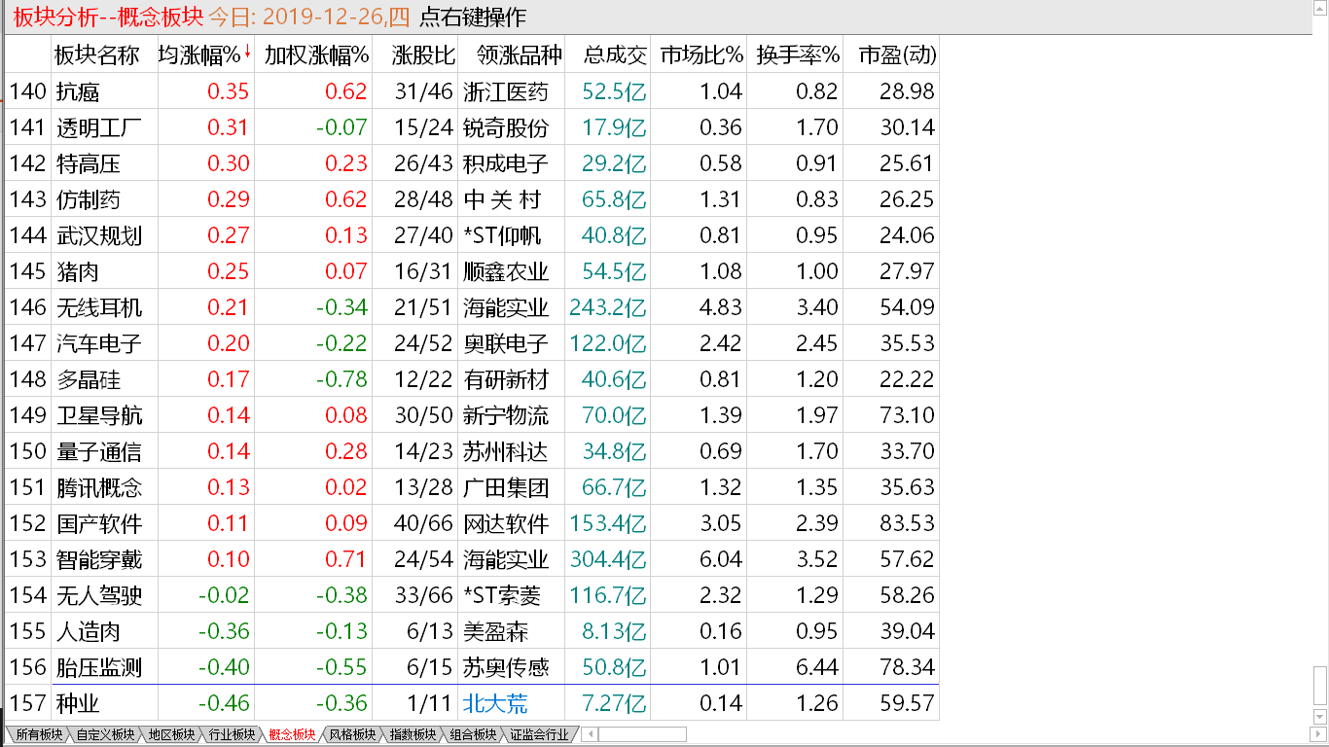The width and height of the screenshot is (1329, 747).
Task: Click leading stock 奥联电子
Action: pyautogui.click(x=506, y=343)
